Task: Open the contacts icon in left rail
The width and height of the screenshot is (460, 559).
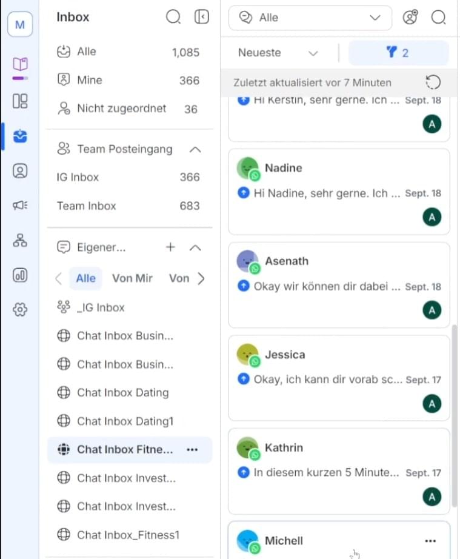Action: point(20,171)
